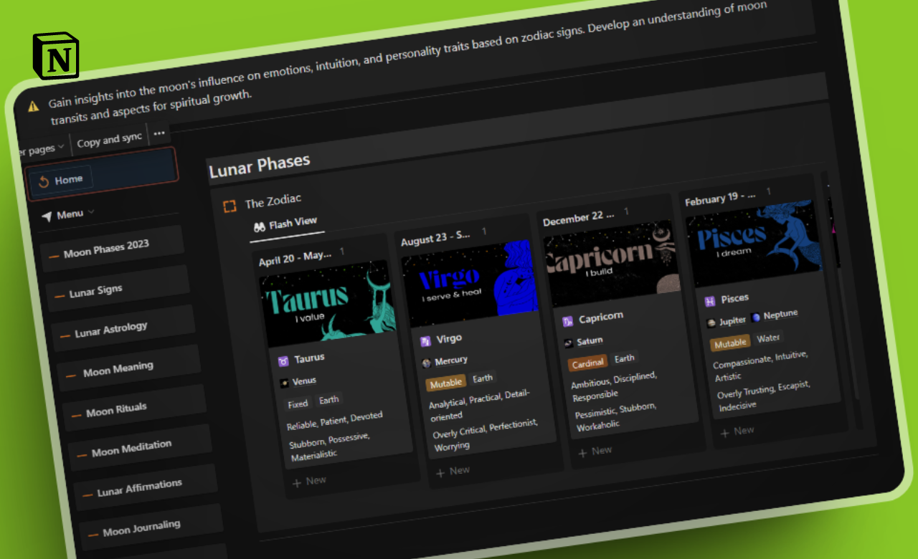Click the binoculars icon of Flash View
This screenshot has width=918, height=559.
pyautogui.click(x=260, y=226)
